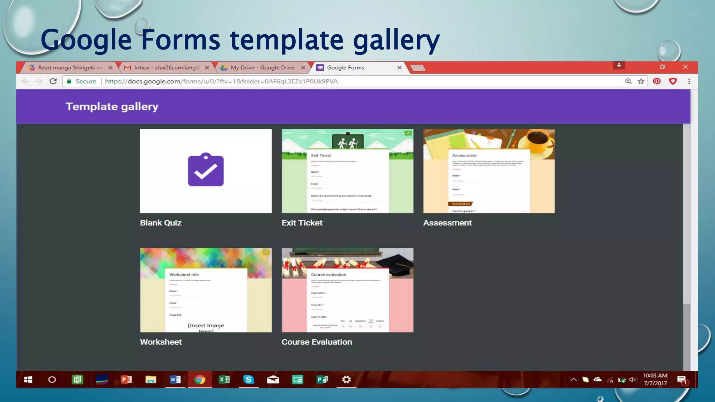Open the clock and date calendar
Screen dimensions: 715x402
point(655,379)
